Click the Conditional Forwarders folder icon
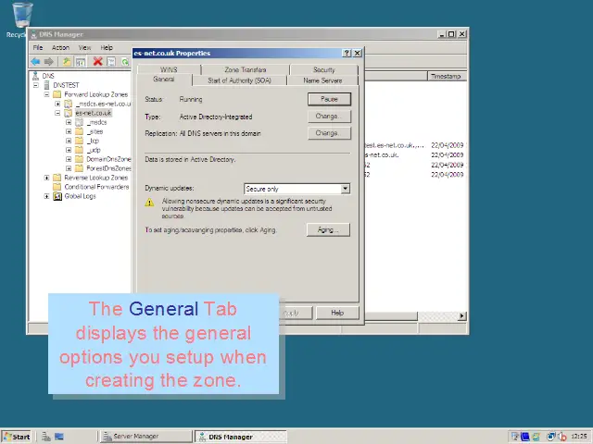593x444 pixels. (57, 187)
